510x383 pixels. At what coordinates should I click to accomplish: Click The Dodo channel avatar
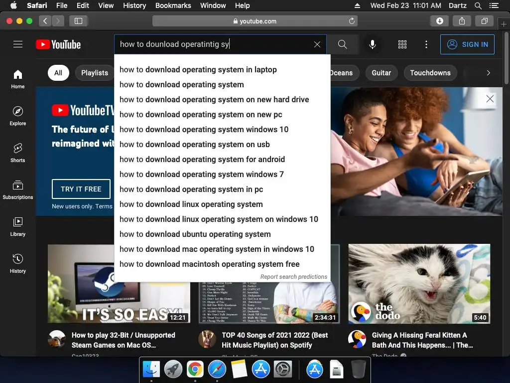pyautogui.click(x=357, y=339)
